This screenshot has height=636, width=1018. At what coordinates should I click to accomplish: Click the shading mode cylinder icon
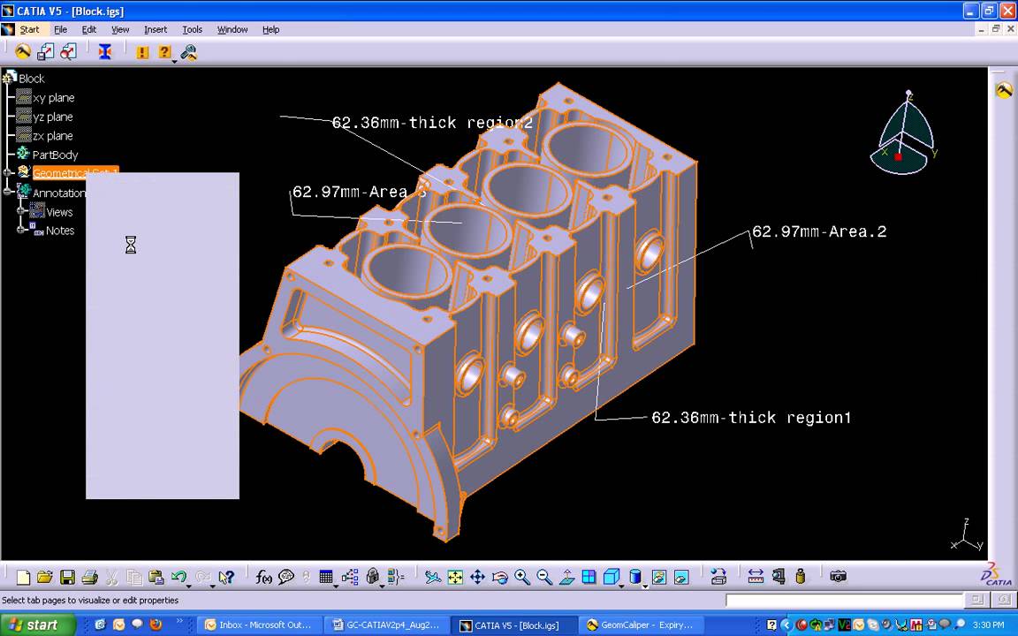click(635, 576)
